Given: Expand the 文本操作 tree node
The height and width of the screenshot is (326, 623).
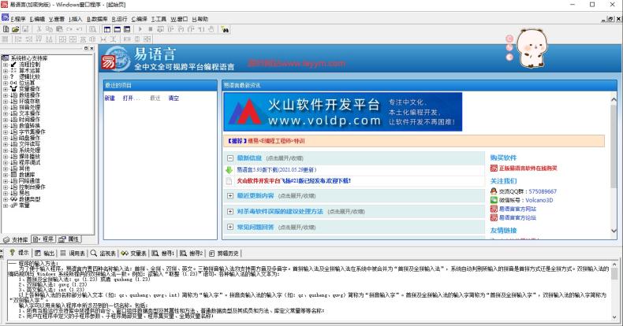Looking at the screenshot, I should click(x=6, y=113).
